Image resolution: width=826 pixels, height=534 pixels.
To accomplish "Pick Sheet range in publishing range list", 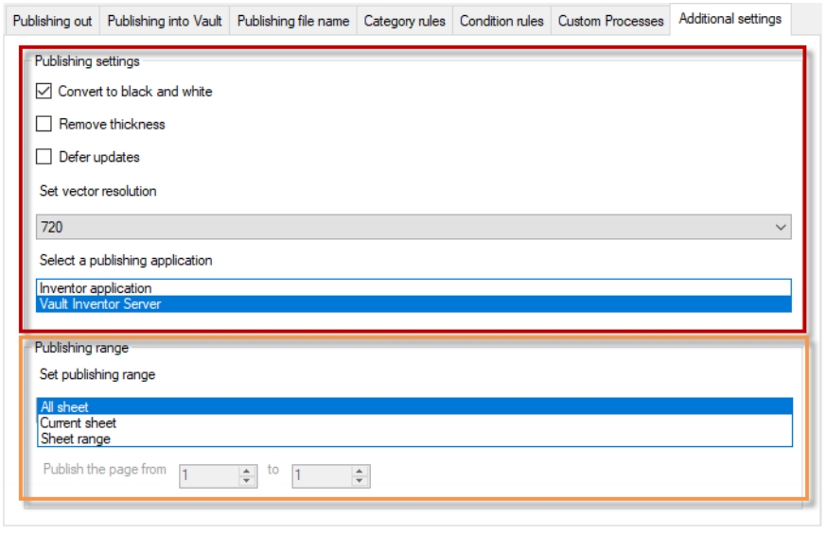I will [75, 439].
